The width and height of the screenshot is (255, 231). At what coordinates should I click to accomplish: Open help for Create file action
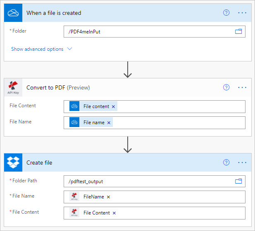coord(226,163)
